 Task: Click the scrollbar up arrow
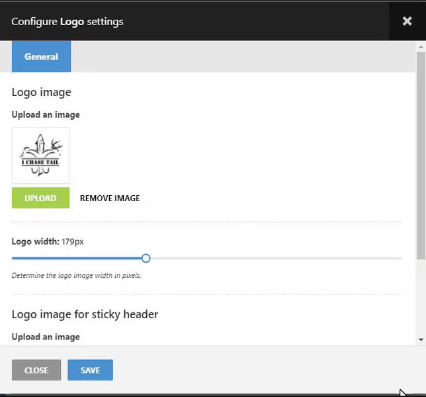coord(421,47)
